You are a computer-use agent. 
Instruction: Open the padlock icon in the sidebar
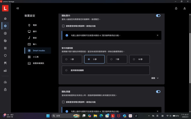point(5,89)
